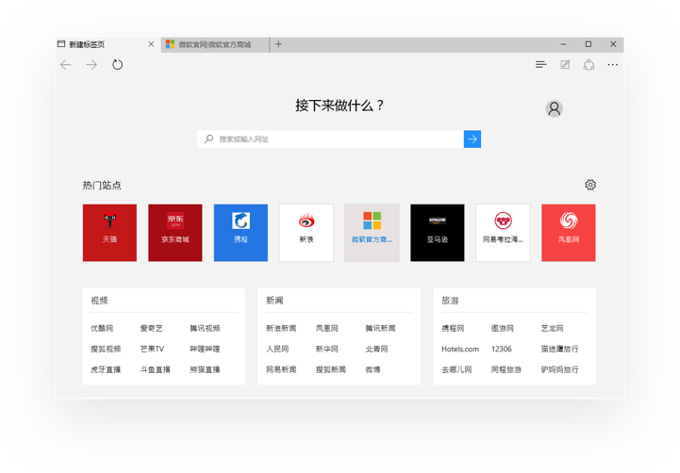The width and height of the screenshot is (680, 473).
Task: Open the 哔哩哔哩 link
Action: (x=205, y=350)
